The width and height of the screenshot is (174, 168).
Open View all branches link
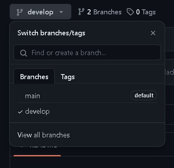coord(43,135)
